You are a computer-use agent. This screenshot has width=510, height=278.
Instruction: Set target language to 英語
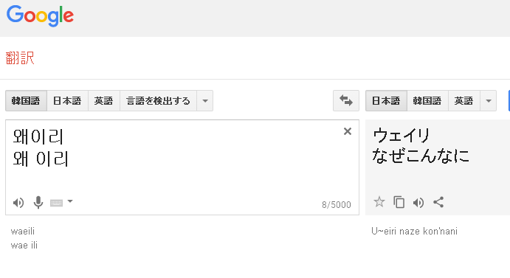(x=464, y=101)
